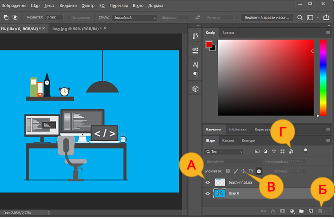Click the rainbow hue slider
This screenshot has height=219, width=336.
point(323,78)
